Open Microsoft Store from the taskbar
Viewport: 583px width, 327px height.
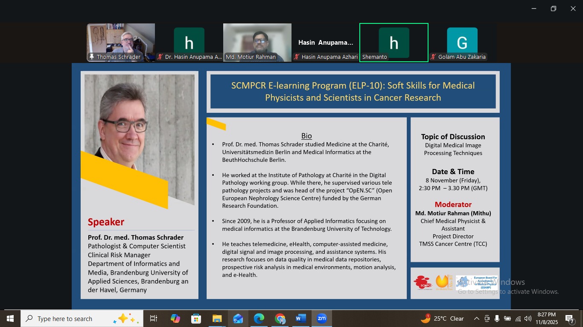click(196, 318)
